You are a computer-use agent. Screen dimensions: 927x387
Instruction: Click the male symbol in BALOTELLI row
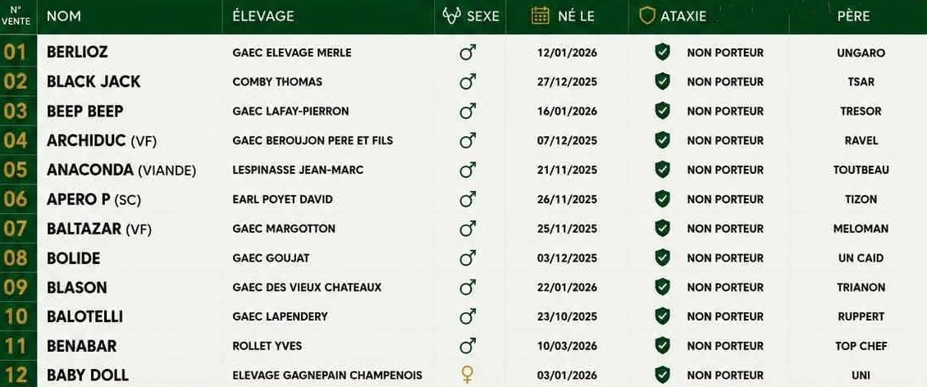[468, 316]
